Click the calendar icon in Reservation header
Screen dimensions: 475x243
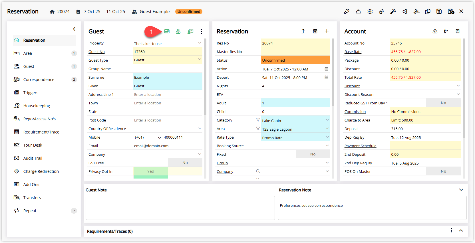315,31
